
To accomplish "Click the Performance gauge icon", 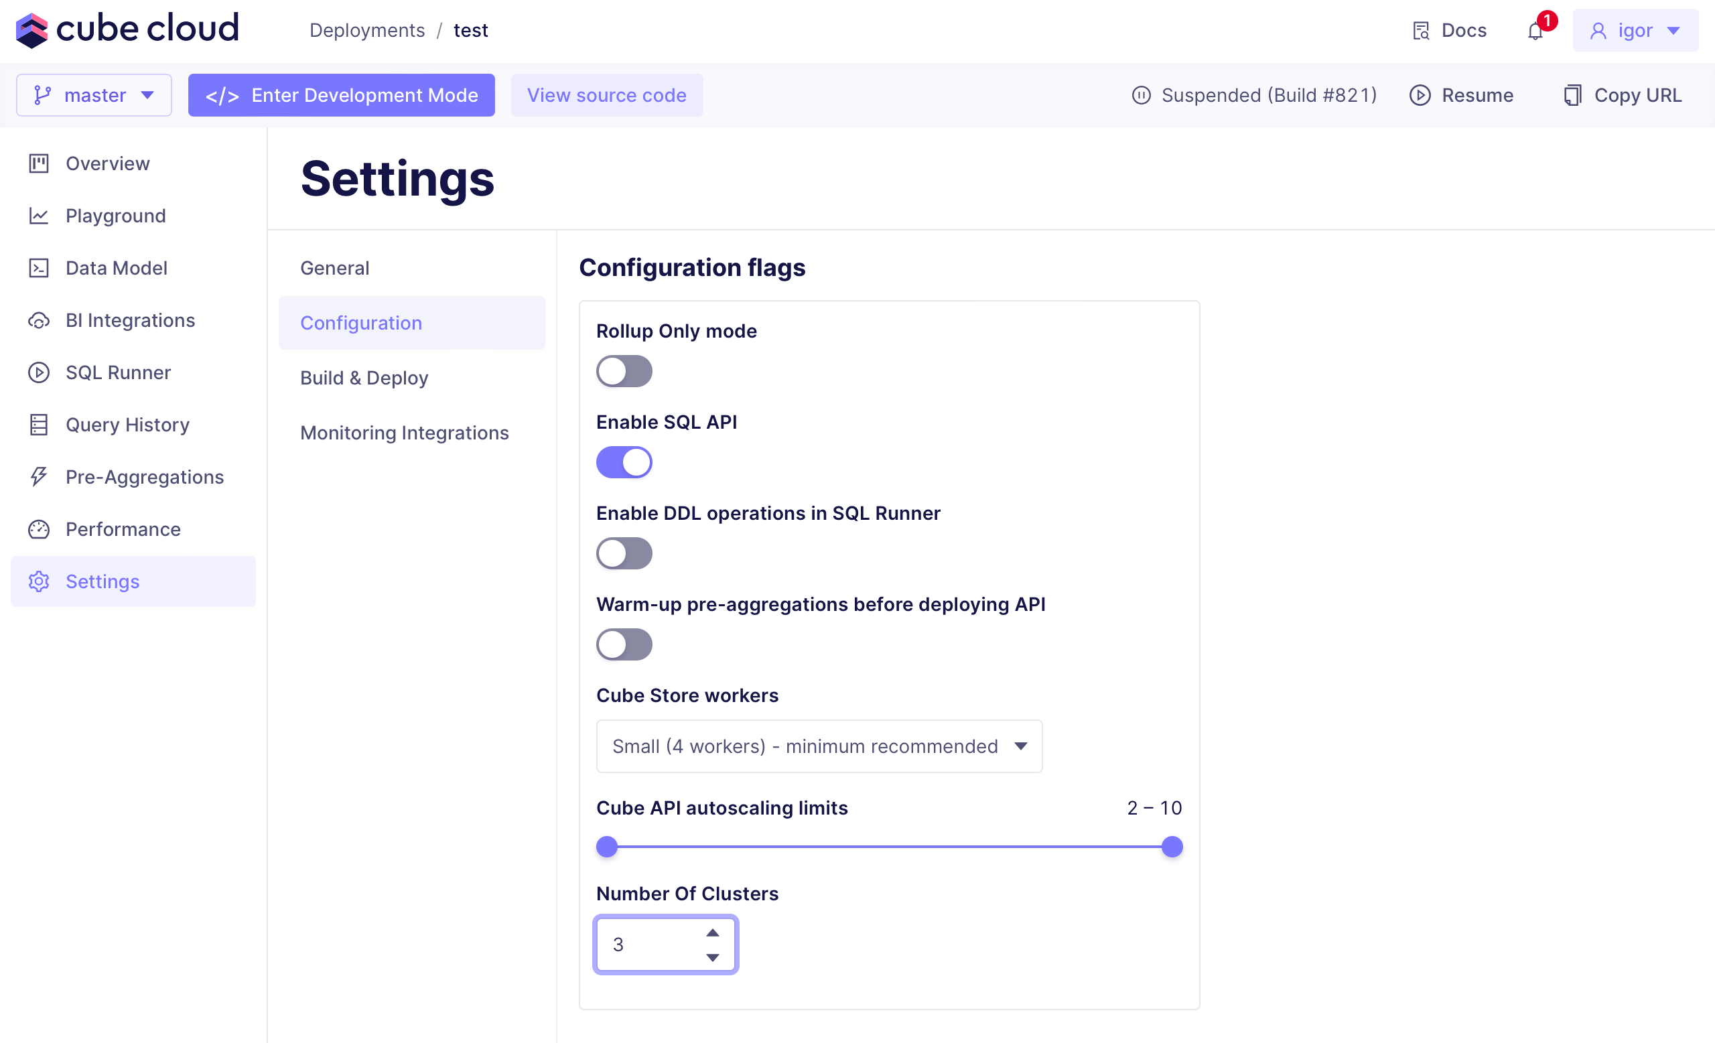I will coord(38,529).
